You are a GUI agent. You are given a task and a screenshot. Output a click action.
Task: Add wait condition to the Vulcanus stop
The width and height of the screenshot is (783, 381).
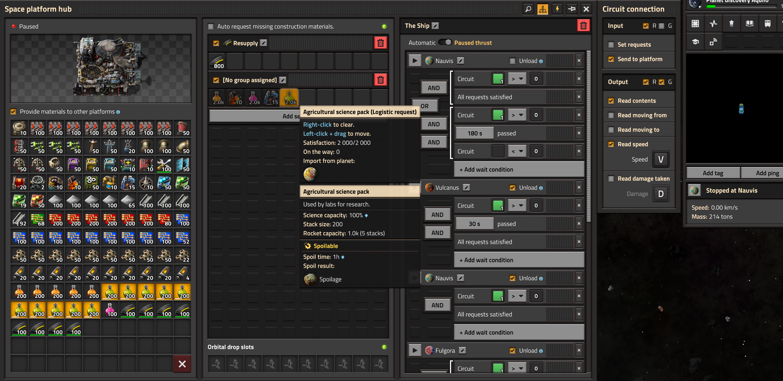[519, 260]
